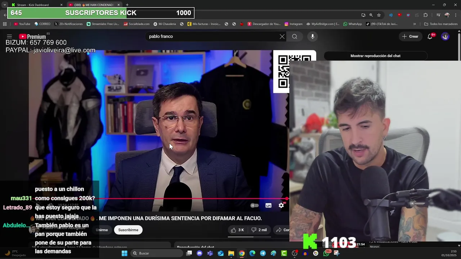Viewport: 461px width, 259px height.
Task: Open CORREO bookmark
Action: [42, 24]
